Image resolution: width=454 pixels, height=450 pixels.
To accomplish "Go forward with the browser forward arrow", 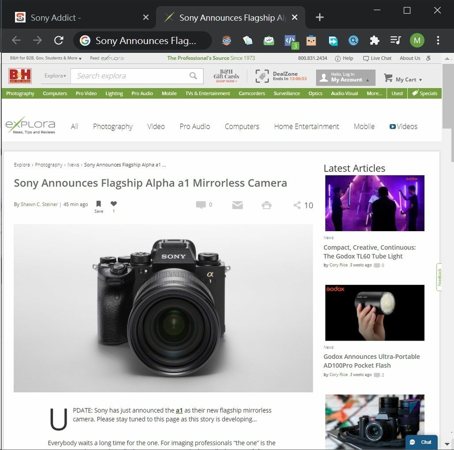I will 37,40.
